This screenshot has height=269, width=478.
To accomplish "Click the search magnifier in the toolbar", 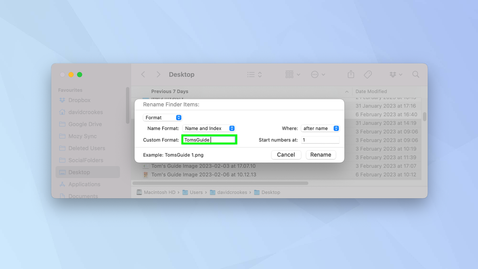I will (415, 74).
